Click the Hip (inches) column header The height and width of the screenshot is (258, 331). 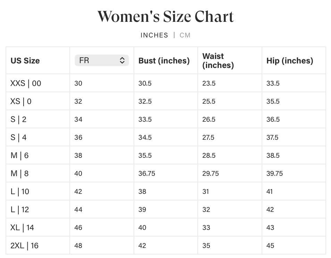point(290,61)
